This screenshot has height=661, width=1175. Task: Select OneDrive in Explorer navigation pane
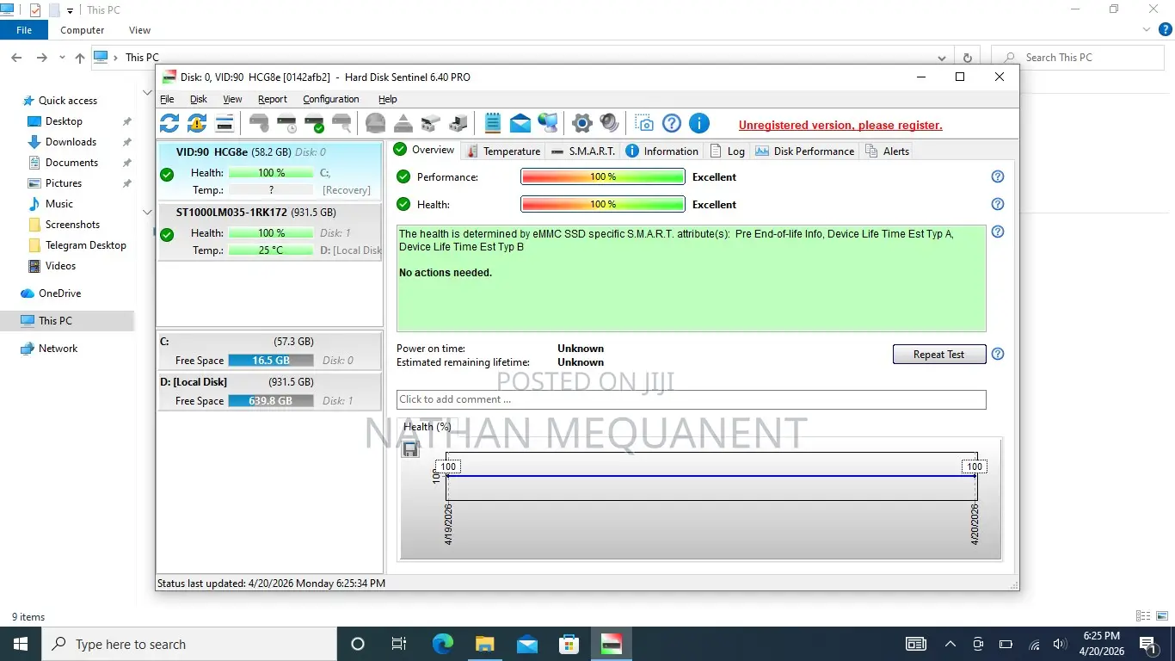click(x=59, y=293)
